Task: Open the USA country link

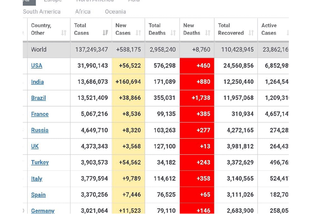Action: (37, 65)
